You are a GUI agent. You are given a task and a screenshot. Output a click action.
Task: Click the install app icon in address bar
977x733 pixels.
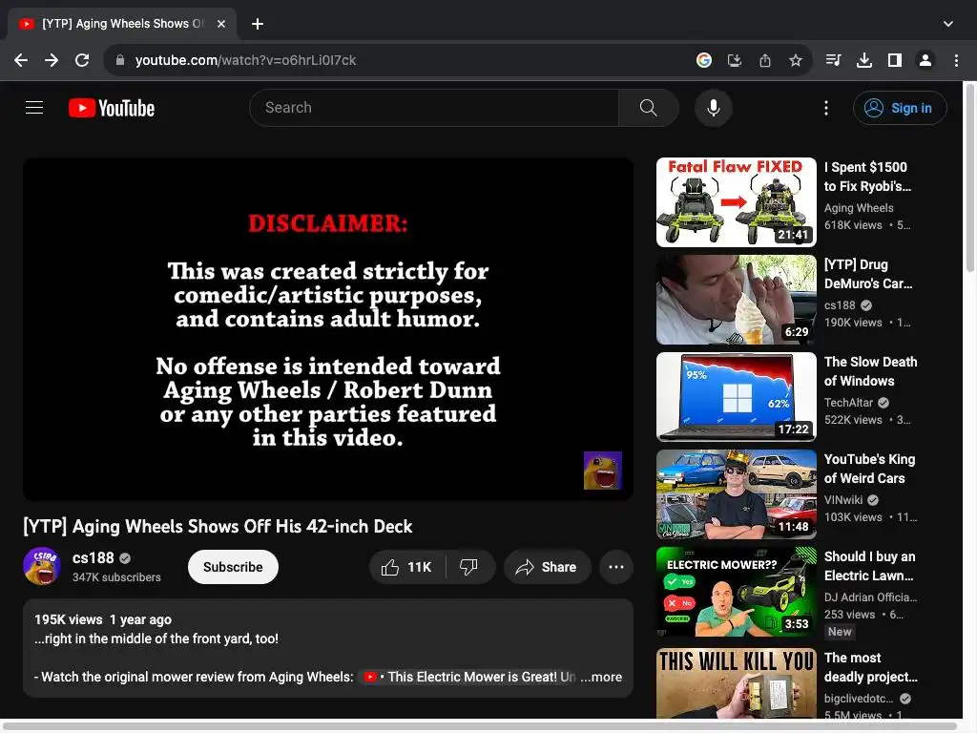coord(735,60)
